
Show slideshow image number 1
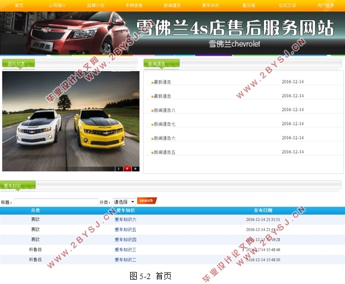point(119,169)
